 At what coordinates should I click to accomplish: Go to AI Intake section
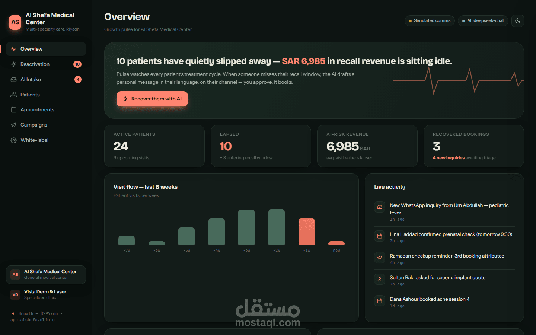(46, 80)
